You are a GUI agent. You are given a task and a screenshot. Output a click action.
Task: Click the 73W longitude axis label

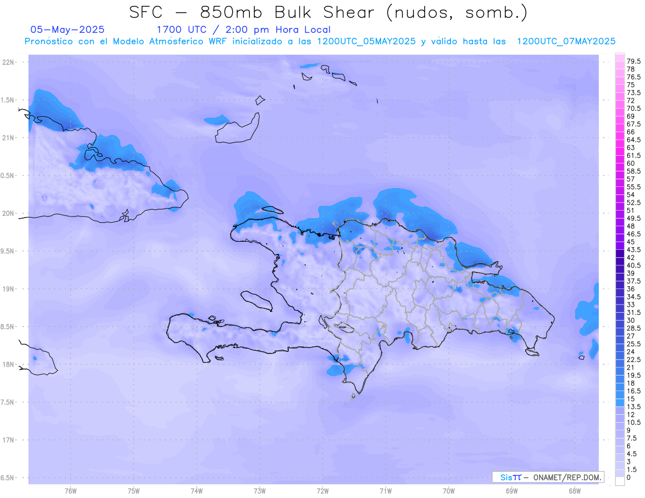pyautogui.click(x=260, y=491)
